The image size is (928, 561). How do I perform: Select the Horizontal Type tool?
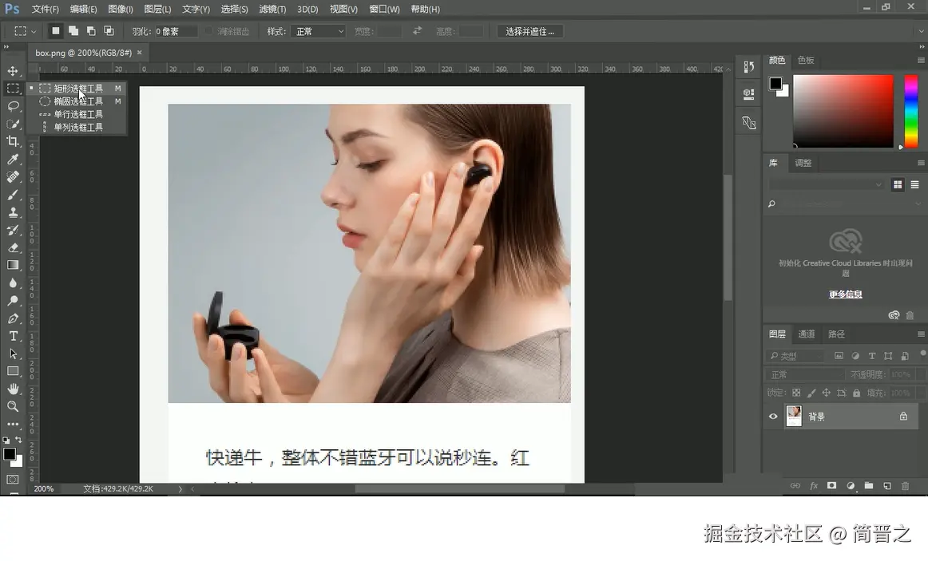click(11, 336)
